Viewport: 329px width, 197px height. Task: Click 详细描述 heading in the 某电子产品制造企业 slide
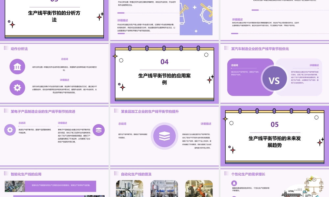click(x=63, y=123)
